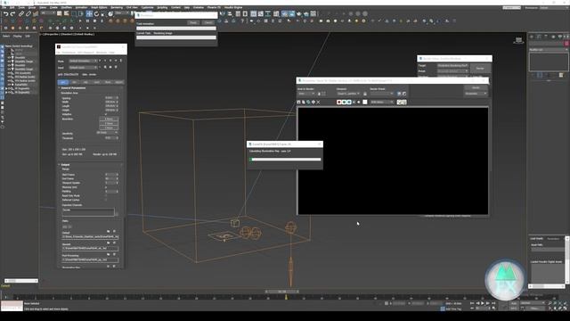Select the Select and Move tool
This screenshot has height=321, width=570.
click(89, 14)
